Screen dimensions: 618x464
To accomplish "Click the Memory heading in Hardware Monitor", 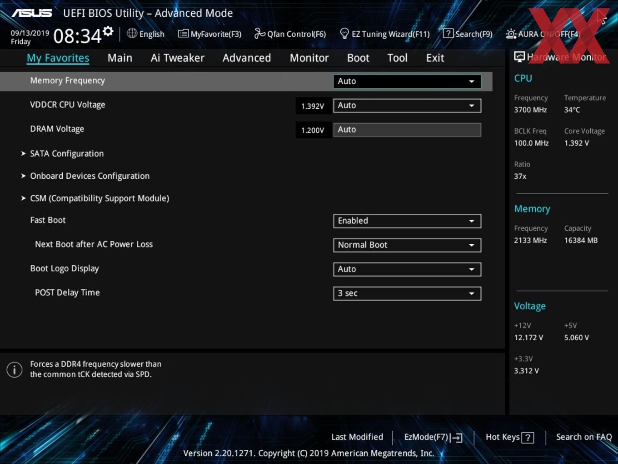I will click(532, 209).
